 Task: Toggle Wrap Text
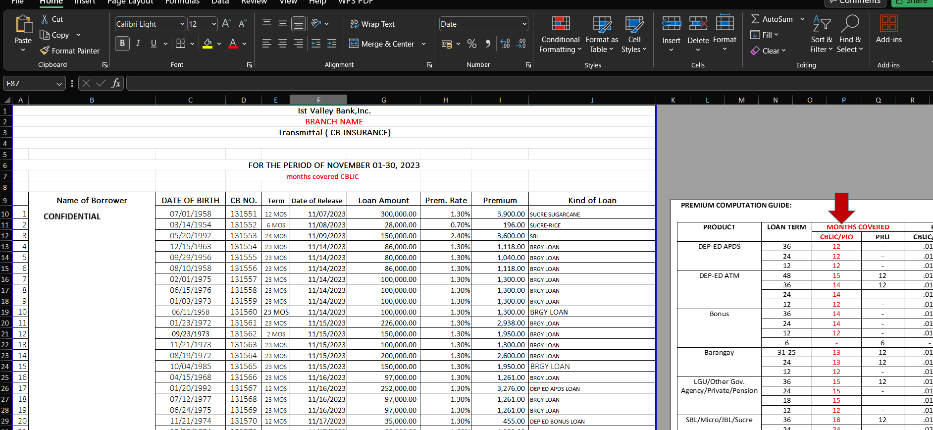click(372, 24)
